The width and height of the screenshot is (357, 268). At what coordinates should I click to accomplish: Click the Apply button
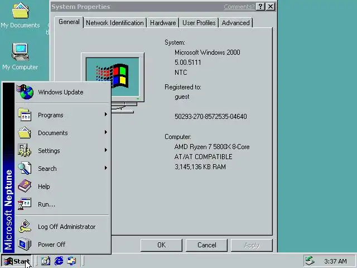click(x=252, y=245)
